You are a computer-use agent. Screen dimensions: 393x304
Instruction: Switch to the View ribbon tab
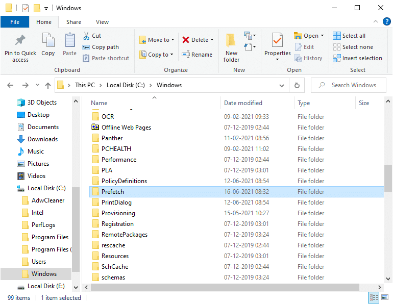pos(102,22)
